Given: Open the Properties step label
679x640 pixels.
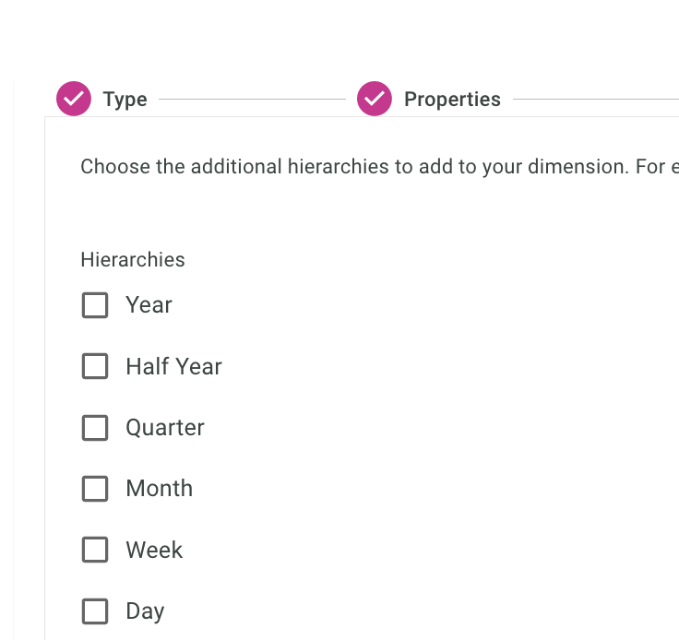Looking at the screenshot, I should pyautogui.click(x=452, y=100).
